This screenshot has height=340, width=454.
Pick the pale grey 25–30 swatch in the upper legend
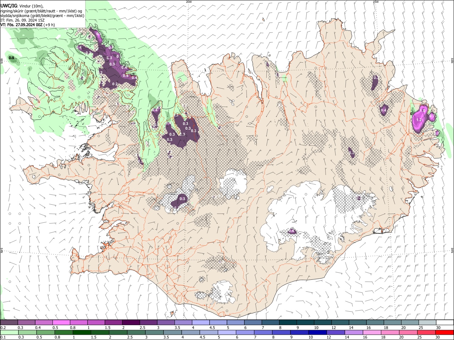[x=428, y=323]
